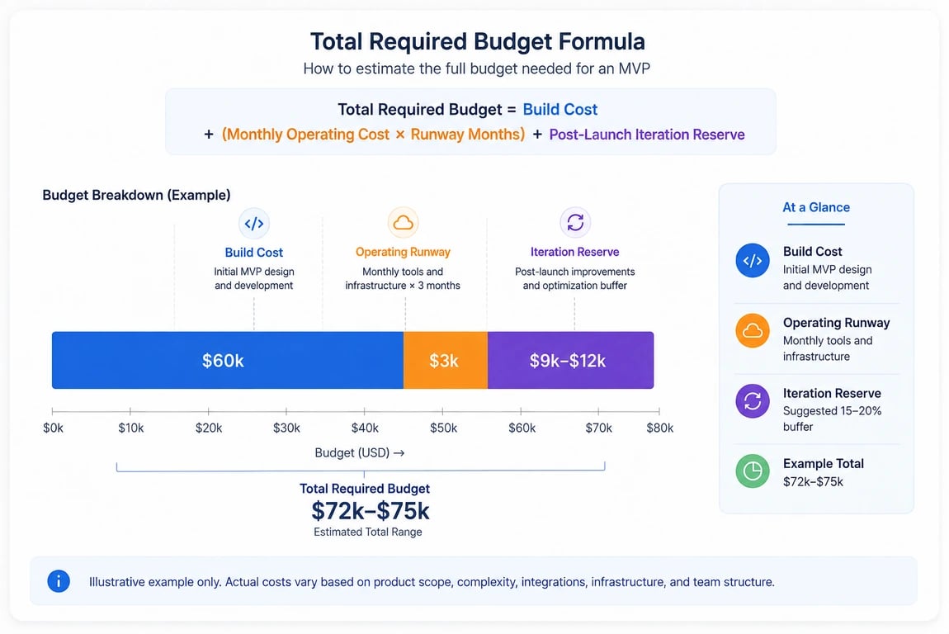Click the "$60k" axis label below the bar
Screen dimensions: 949x634
pyautogui.click(x=522, y=428)
